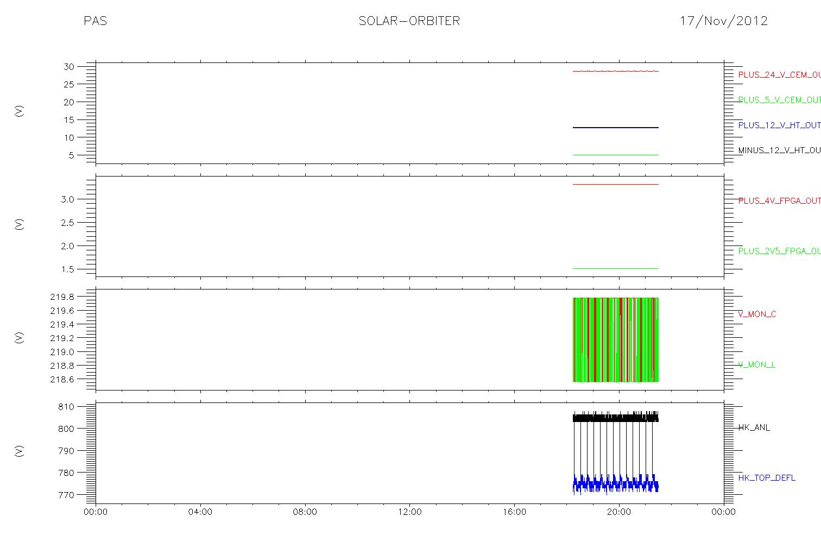
Task: Click the 810 axis tick value
Action: point(67,407)
